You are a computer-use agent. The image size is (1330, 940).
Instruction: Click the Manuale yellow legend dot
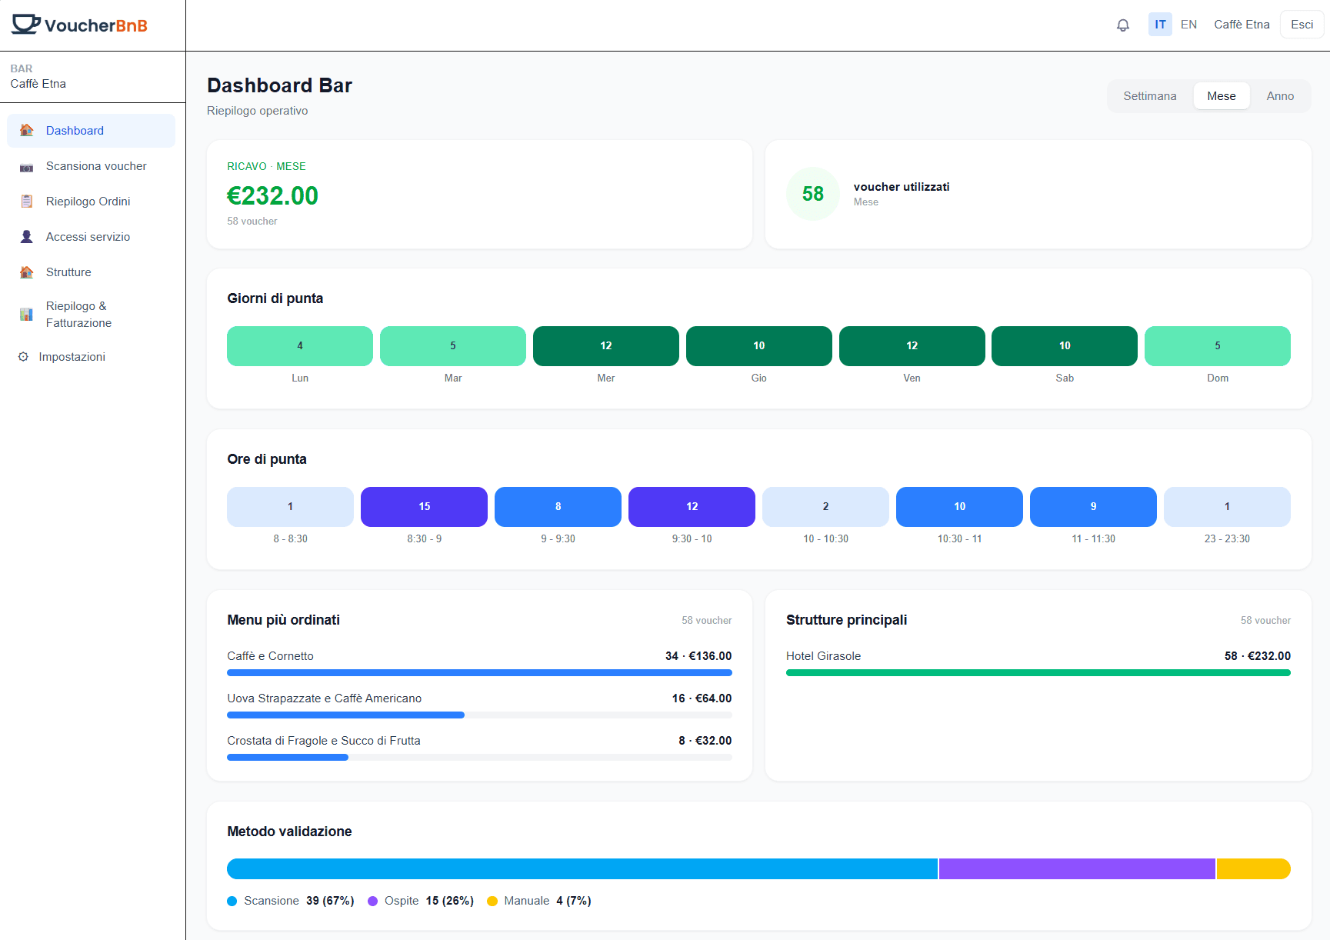[x=492, y=901]
